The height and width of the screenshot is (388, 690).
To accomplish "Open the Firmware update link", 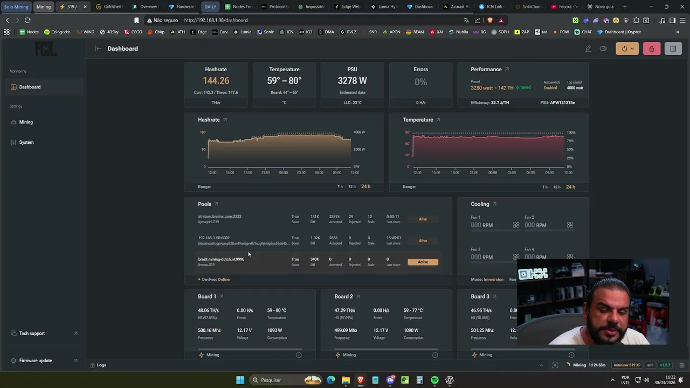I will [x=43, y=361].
